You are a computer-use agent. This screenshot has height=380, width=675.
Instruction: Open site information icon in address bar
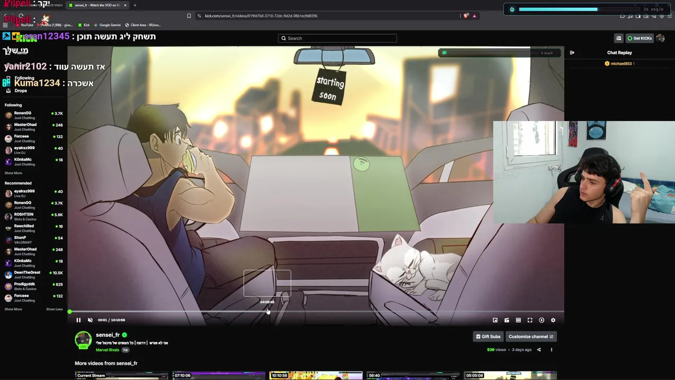199,16
